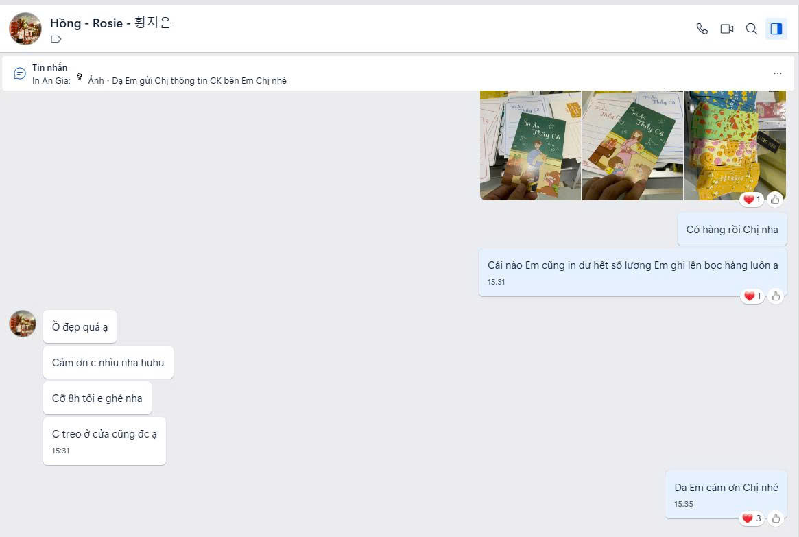View the 3 heart reactions on last message
Screen dimensions: 799x537
click(x=752, y=518)
